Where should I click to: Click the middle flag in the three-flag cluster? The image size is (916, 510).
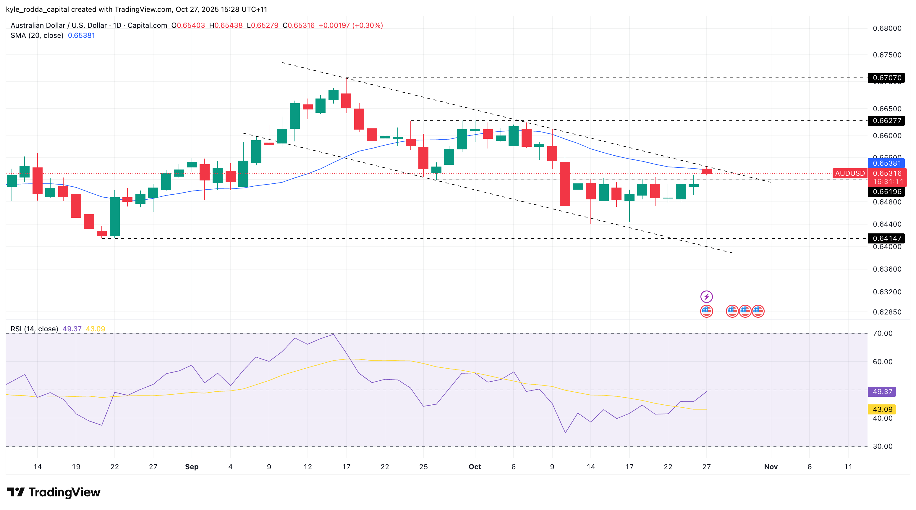coord(745,311)
